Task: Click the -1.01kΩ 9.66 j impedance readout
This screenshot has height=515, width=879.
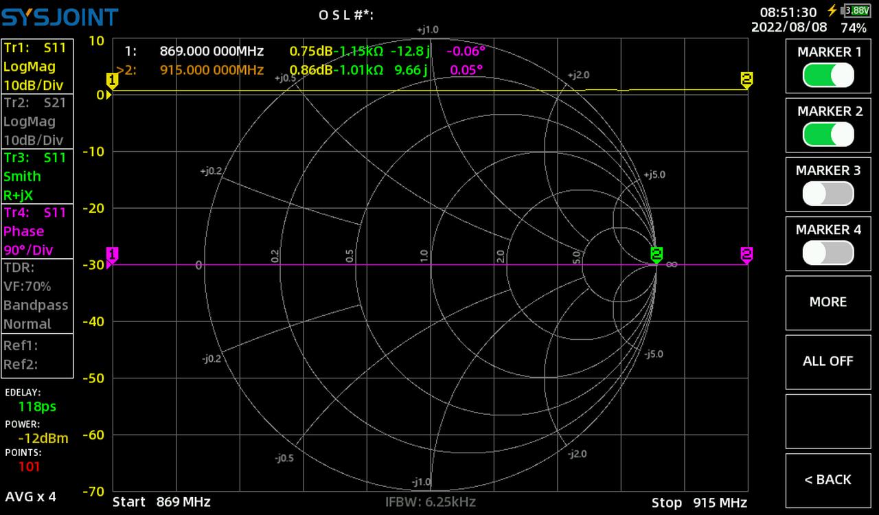Action: [x=381, y=70]
